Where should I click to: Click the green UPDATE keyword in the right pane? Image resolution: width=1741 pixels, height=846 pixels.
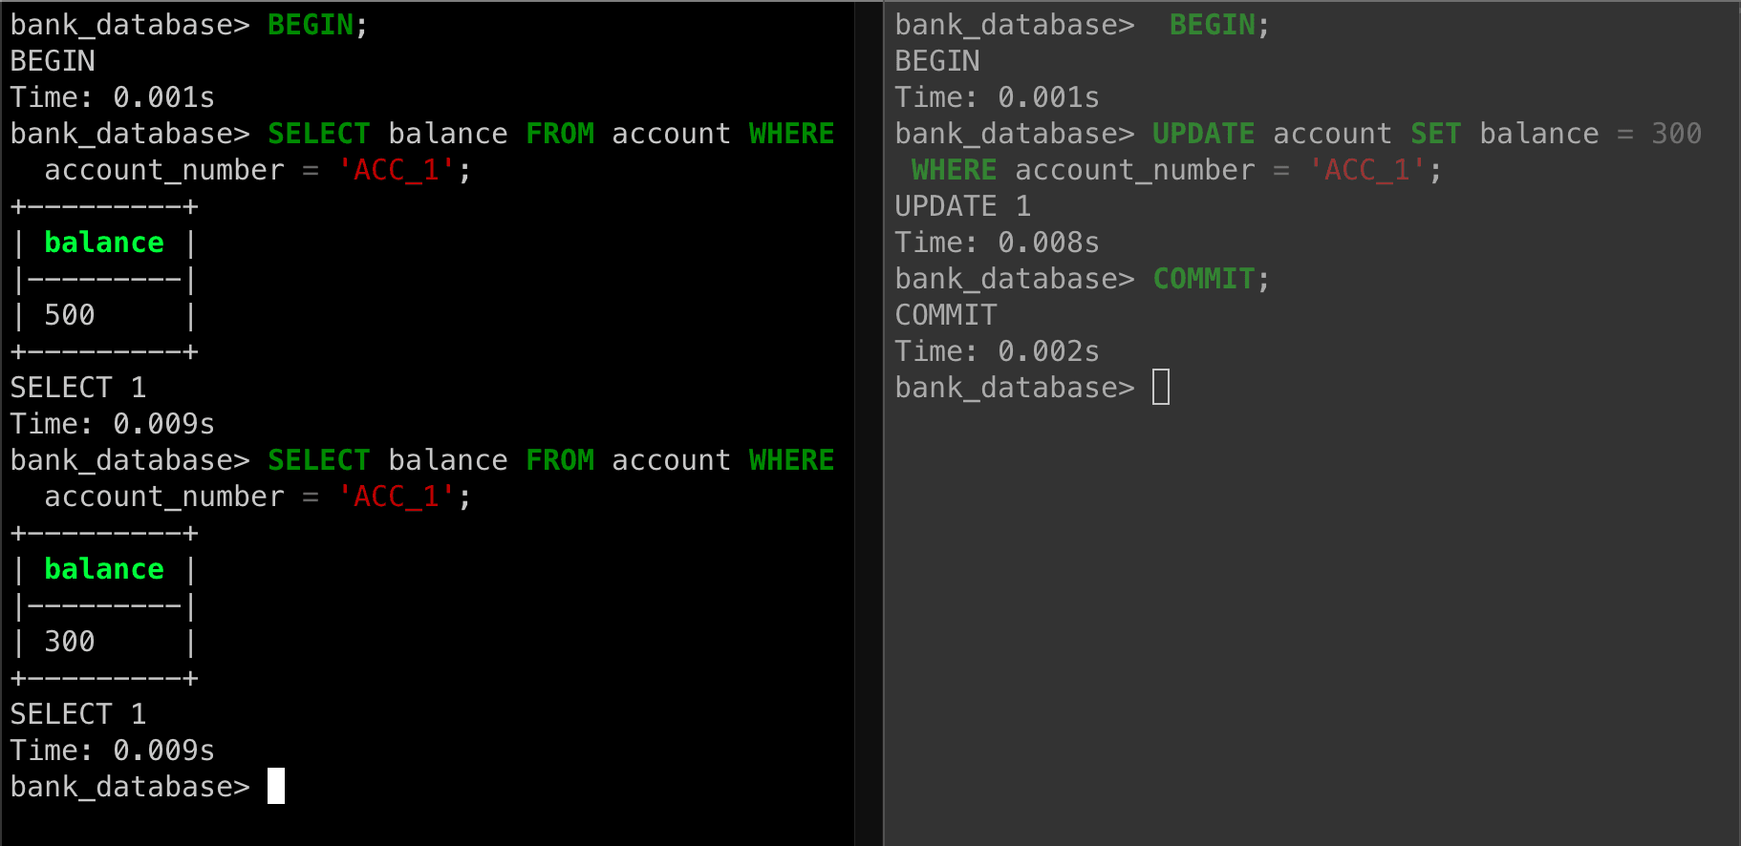(x=1203, y=134)
